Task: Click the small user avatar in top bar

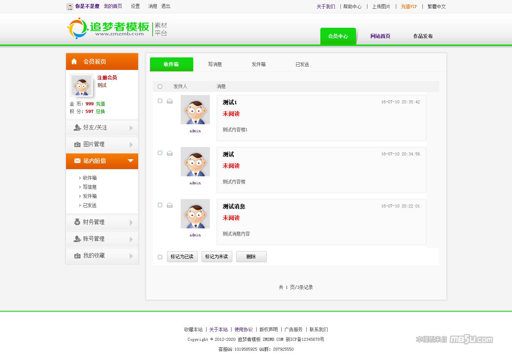Action: [x=70, y=6]
